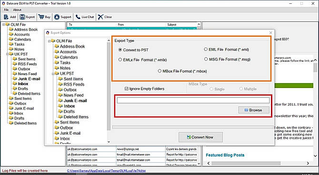Click the export progress bar
319x175 pixels.
point(193,127)
